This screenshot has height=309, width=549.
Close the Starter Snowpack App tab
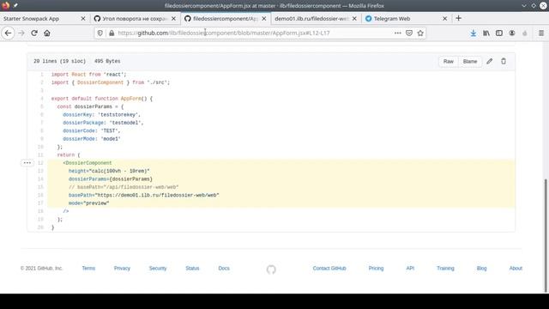pos(83,19)
